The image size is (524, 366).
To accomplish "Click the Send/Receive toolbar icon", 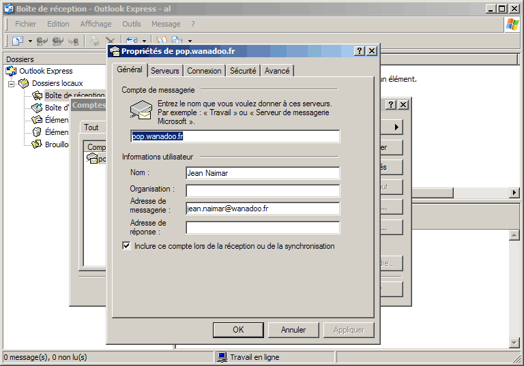I will pyautogui.click(x=132, y=41).
